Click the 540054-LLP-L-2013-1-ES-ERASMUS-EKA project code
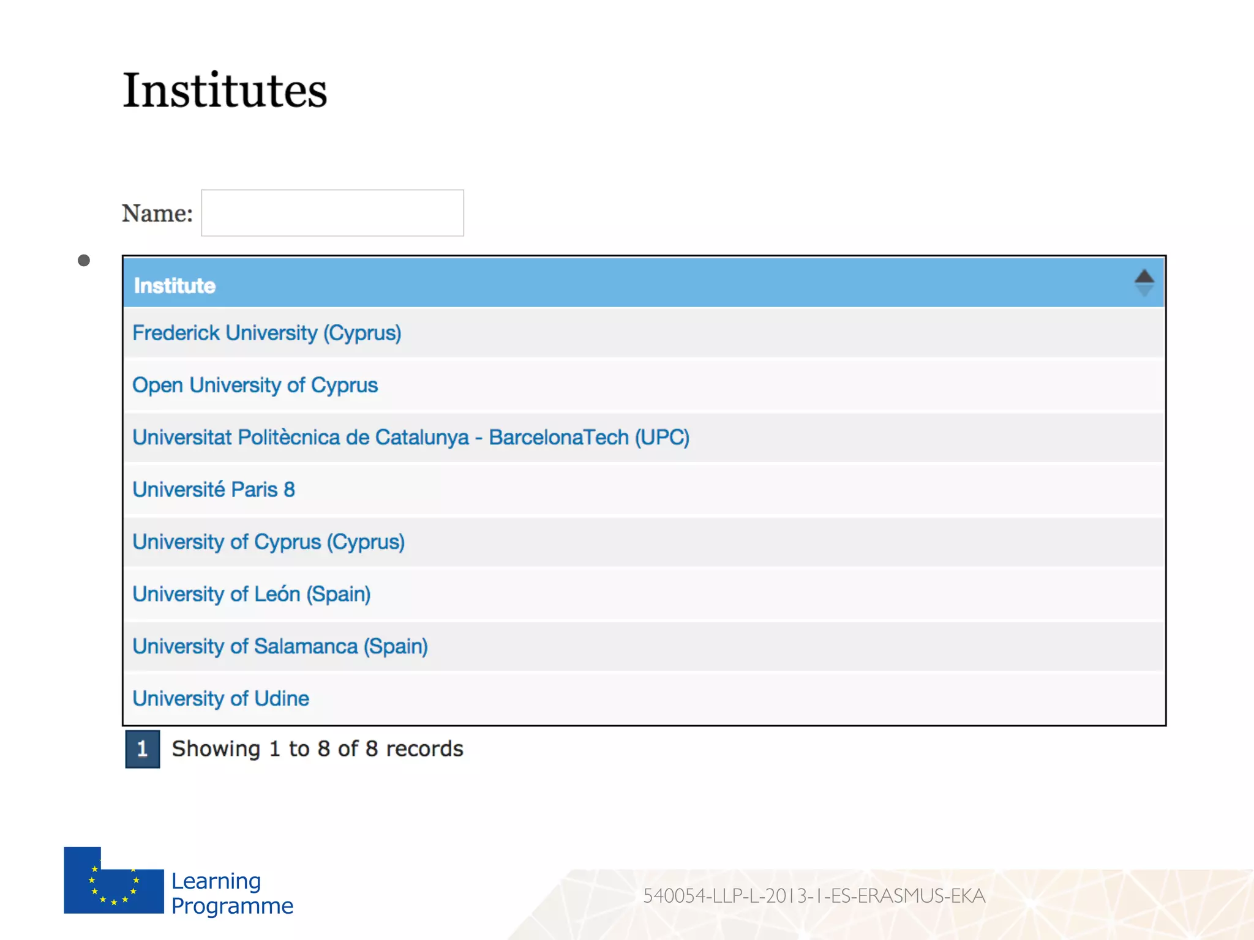 pos(814,896)
